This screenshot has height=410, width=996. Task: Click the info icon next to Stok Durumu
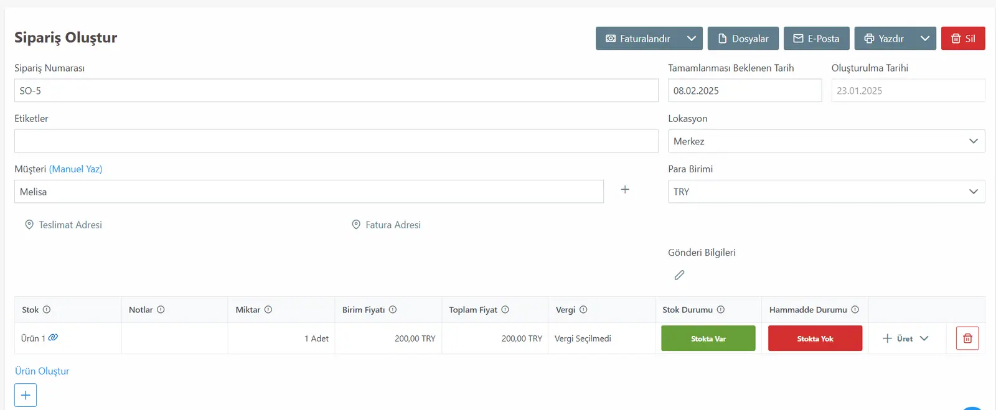[x=721, y=309]
